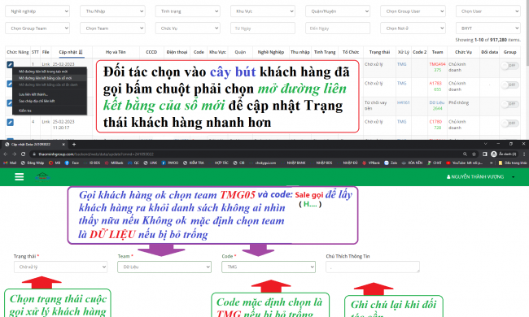This screenshot has height=317, width=529.
Task: Click the Chú Thích Thông Tin text field
Action: (373, 267)
